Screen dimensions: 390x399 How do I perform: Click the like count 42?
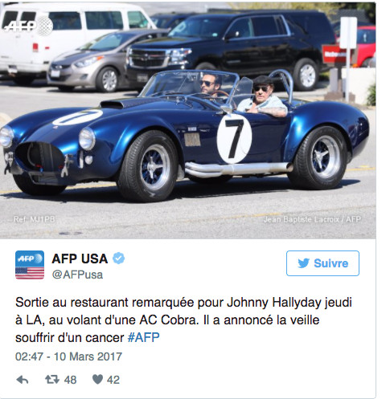pyautogui.click(x=113, y=380)
